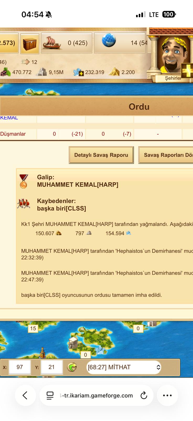Click the (-21) losses cell

pos(77,134)
